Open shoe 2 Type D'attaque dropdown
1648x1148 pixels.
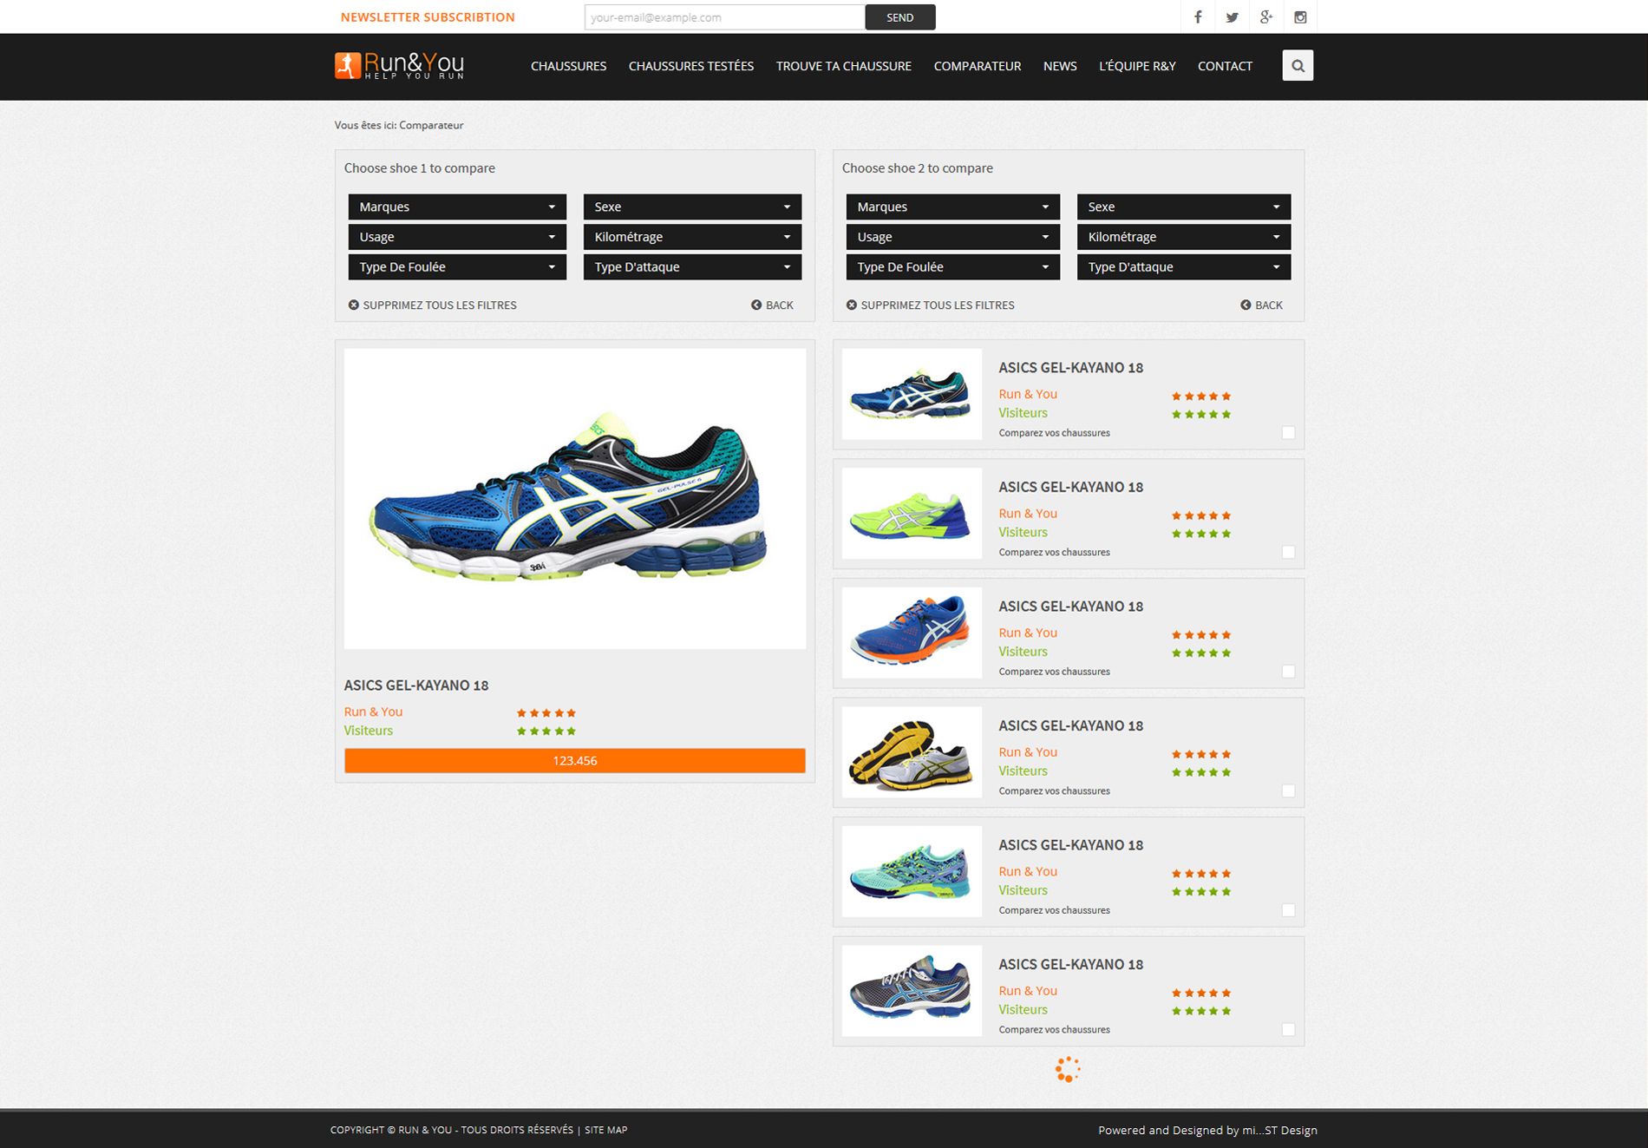pos(1184,267)
